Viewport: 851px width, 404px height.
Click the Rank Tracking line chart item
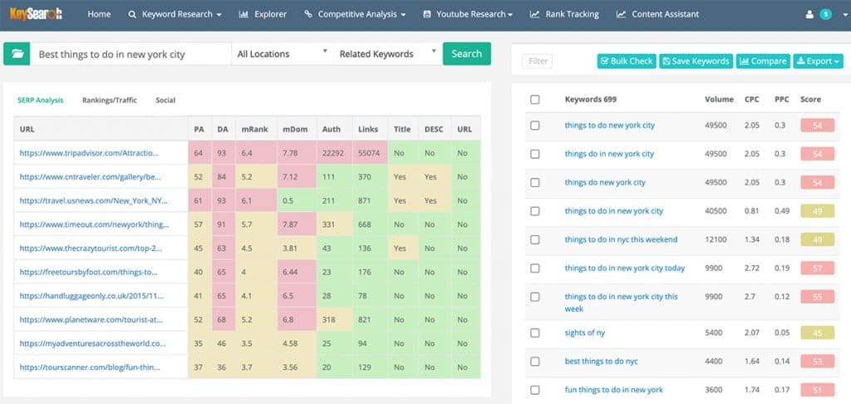(564, 15)
